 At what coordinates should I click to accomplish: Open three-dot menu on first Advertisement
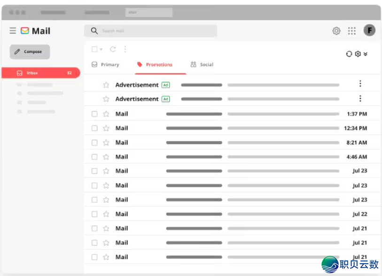[x=360, y=84]
